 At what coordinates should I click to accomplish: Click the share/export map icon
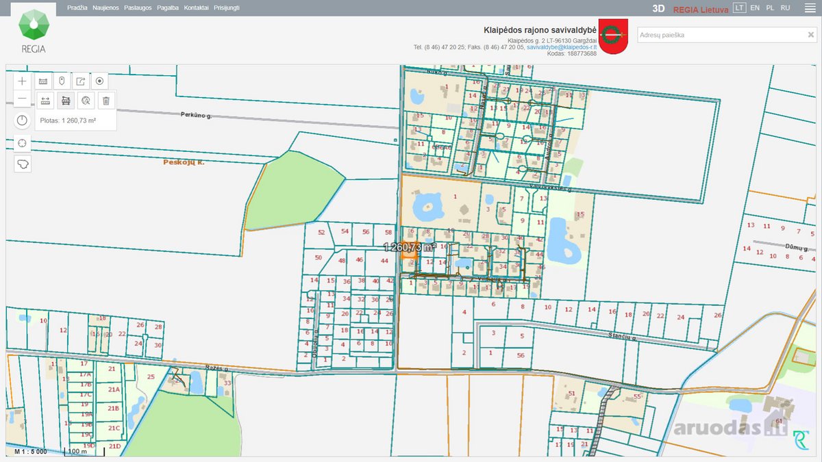pyautogui.click(x=81, y=81)
